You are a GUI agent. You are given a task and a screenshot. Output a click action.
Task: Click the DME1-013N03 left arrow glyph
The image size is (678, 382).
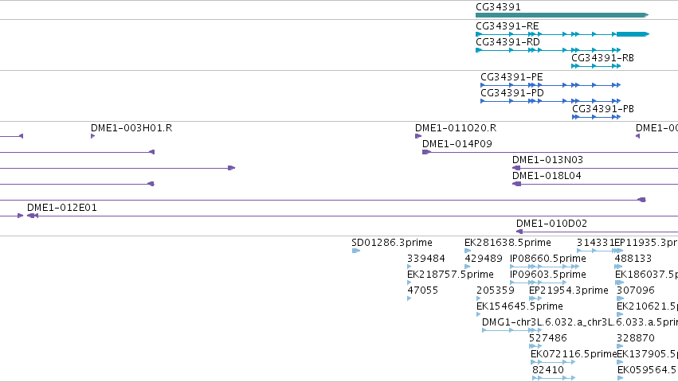point(516,168)
